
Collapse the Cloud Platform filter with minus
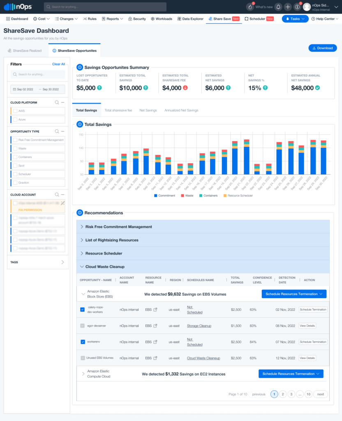(62, 102)
